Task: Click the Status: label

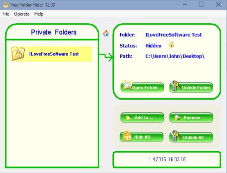Action: pos(128,46)
